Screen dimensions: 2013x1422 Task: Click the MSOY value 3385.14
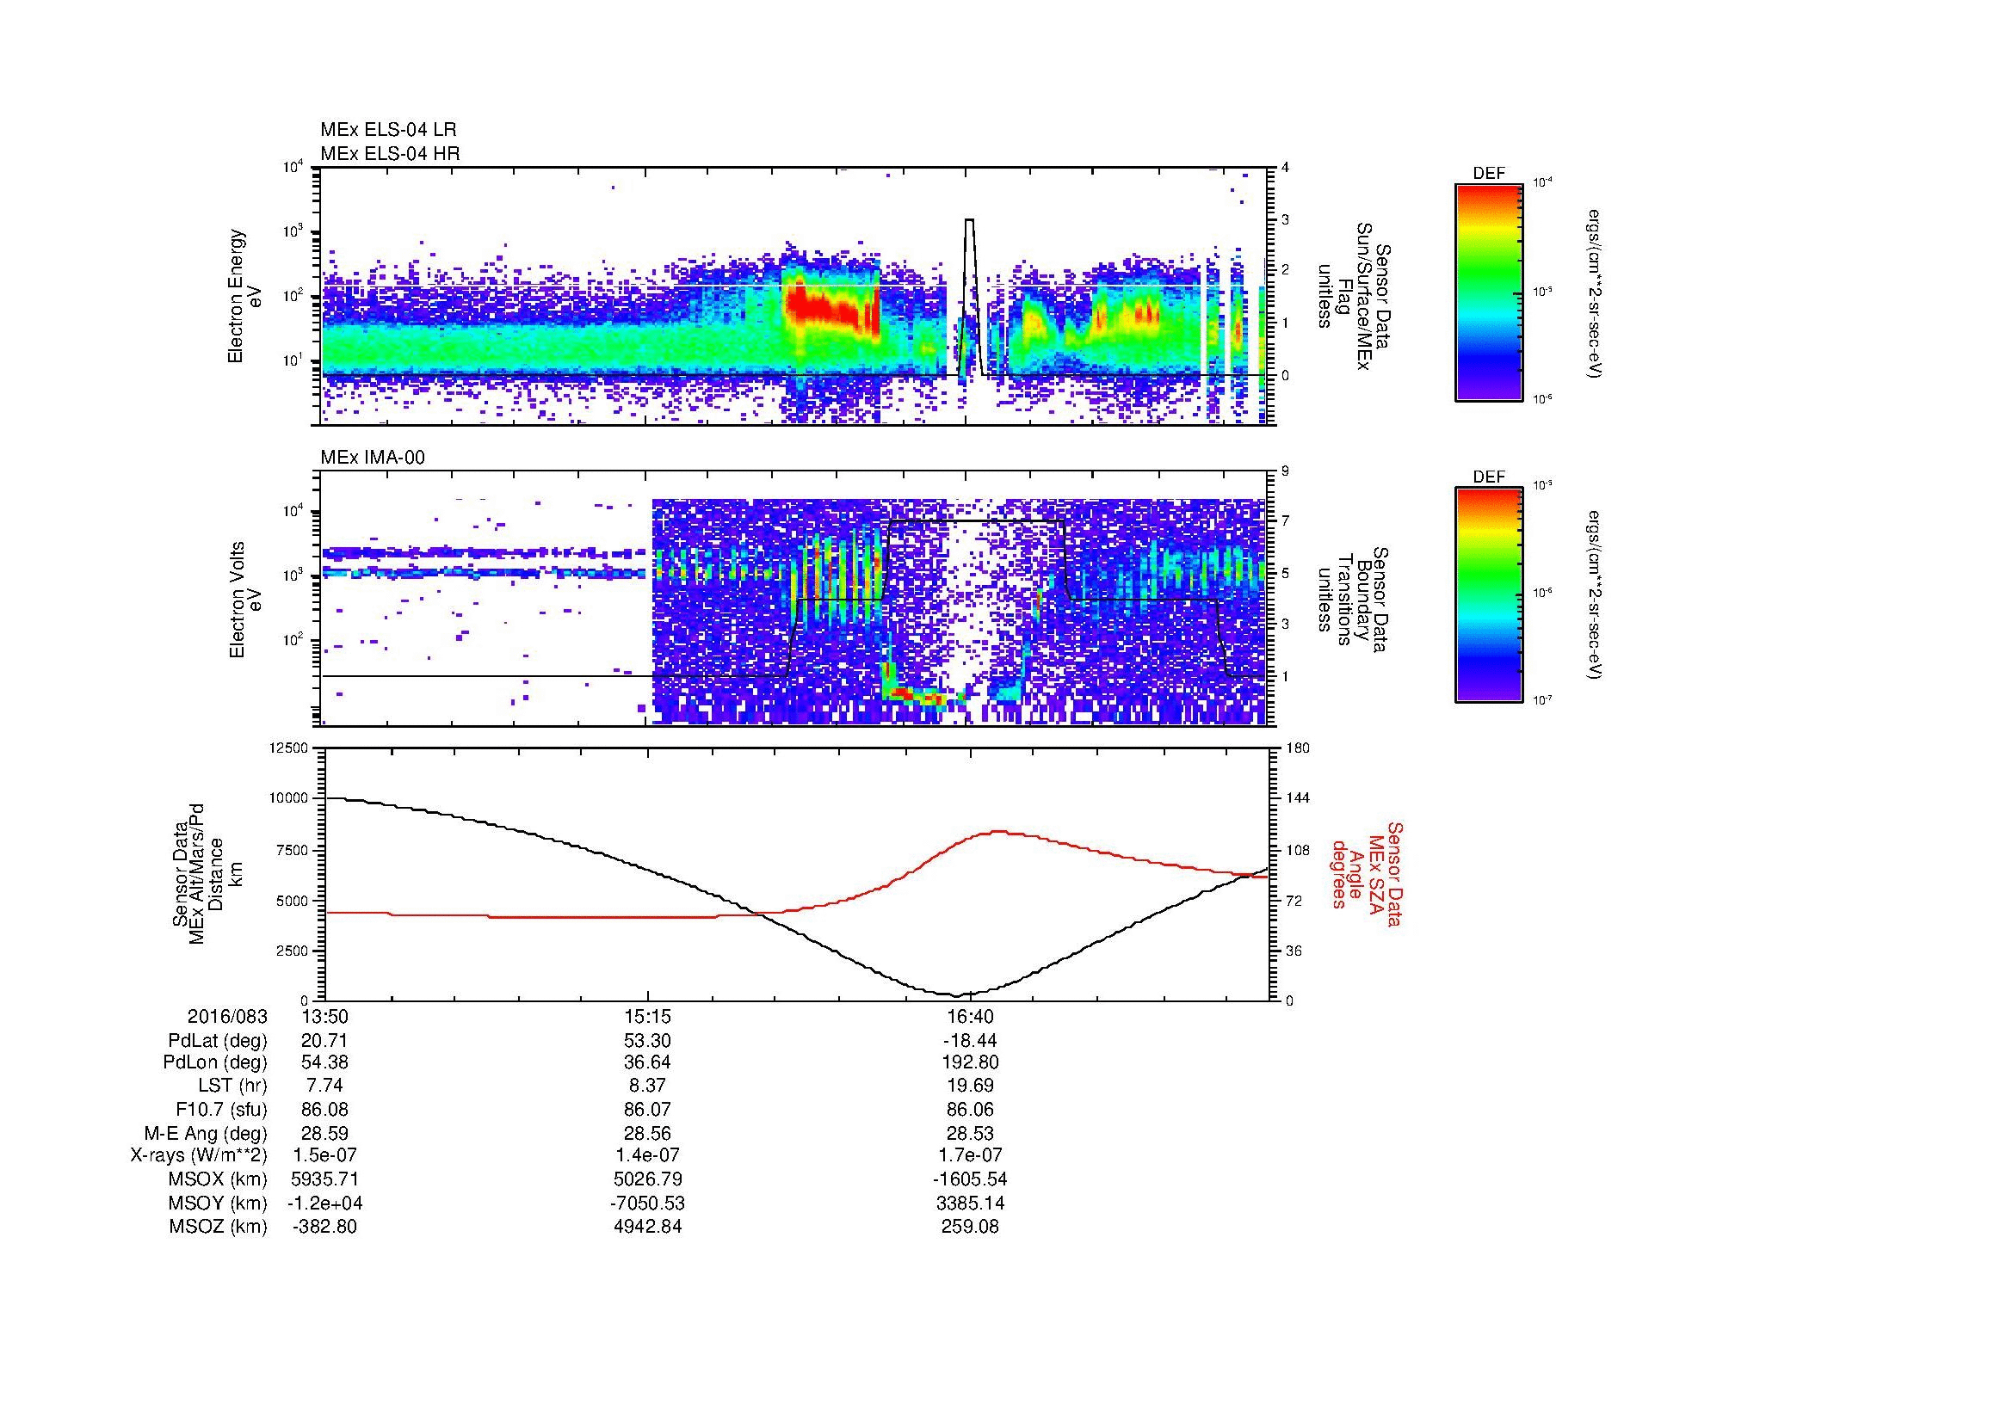click(x=970, y=1203)
